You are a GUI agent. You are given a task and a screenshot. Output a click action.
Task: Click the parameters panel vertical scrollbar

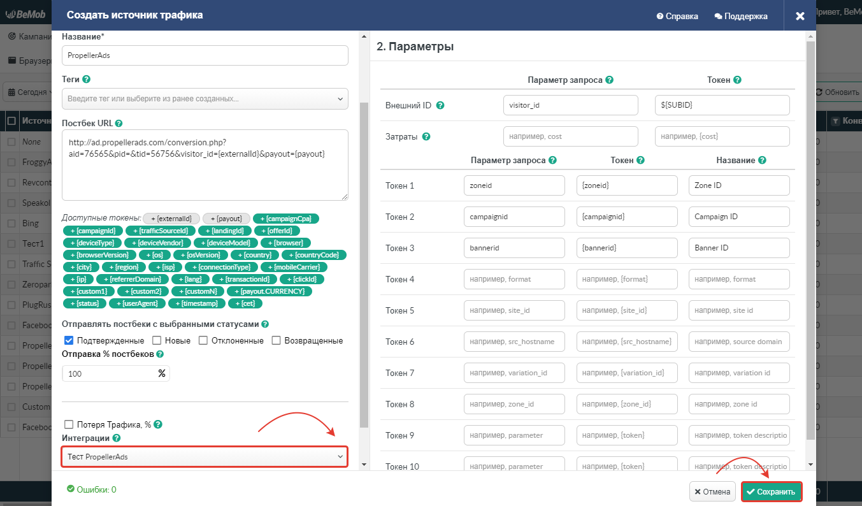tap(810, 240)
